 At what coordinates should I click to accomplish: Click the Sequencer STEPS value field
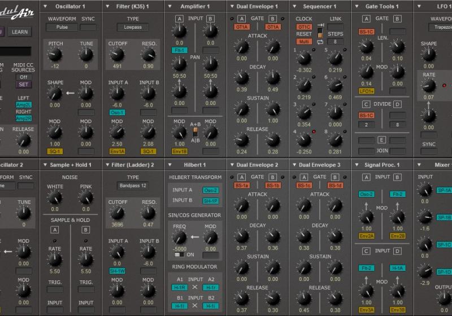(x=335, y=42)
